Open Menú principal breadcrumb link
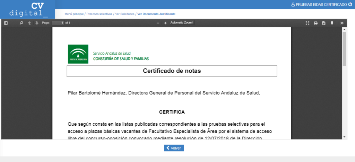Viewport: 355px width, 162px height. coord(74,14)
